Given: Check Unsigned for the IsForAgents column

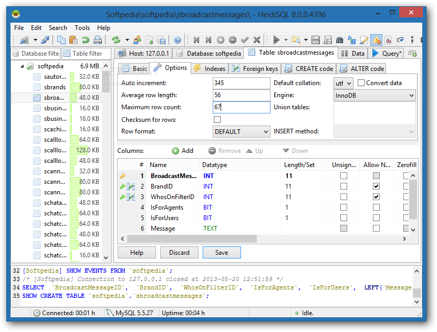Looking at the screenshot, I should pos(344,207).
